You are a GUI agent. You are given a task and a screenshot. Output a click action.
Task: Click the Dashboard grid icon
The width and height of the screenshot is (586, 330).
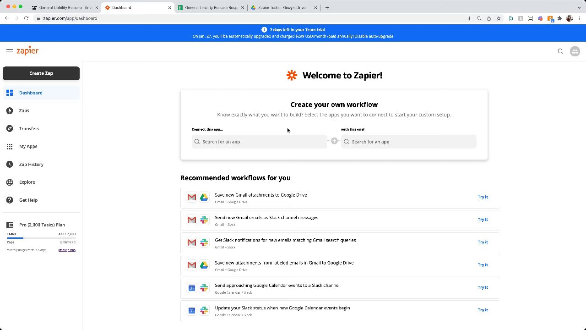click(10, 93)
